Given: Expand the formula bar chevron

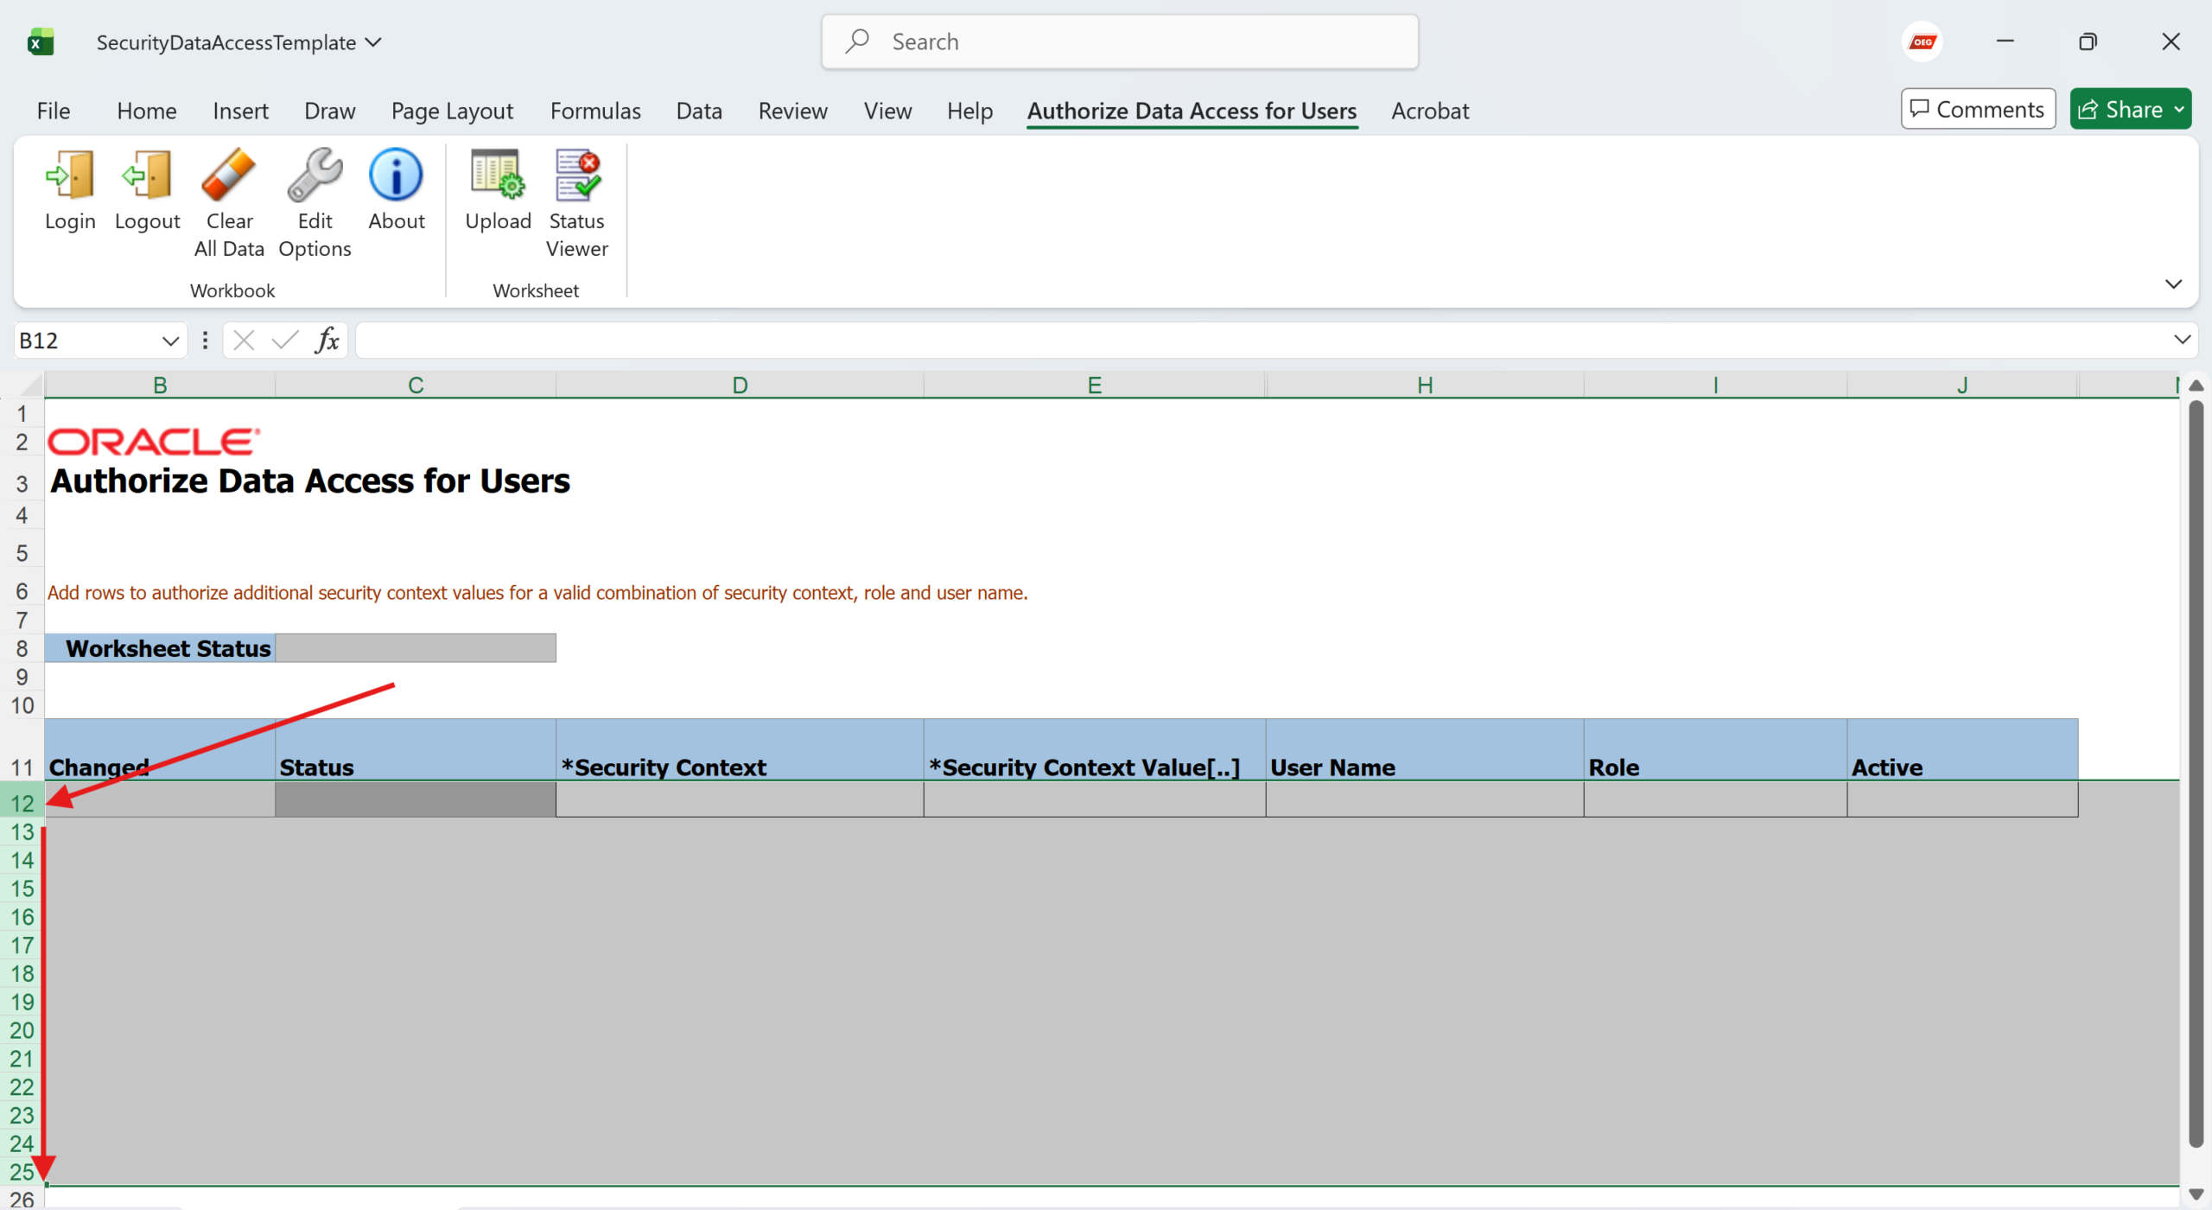Looking at the screenshot, I should click(2182, 340).
